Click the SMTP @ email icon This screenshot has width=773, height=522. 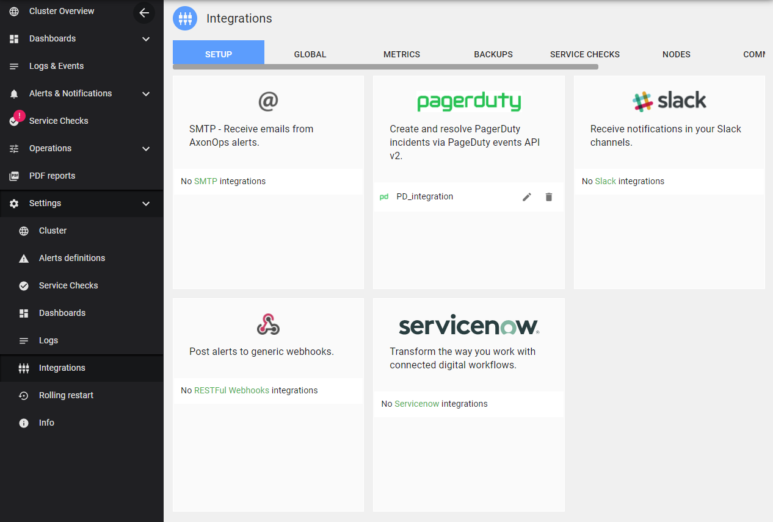(x=268, y=101)
